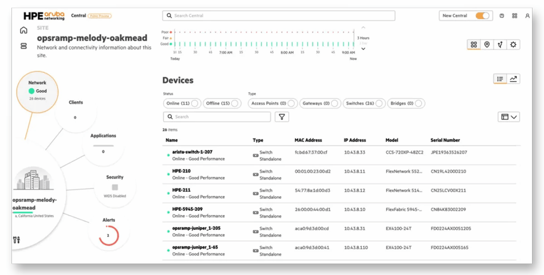Click the Public Preview badge
Screen dimensions: 544x275
100,16
